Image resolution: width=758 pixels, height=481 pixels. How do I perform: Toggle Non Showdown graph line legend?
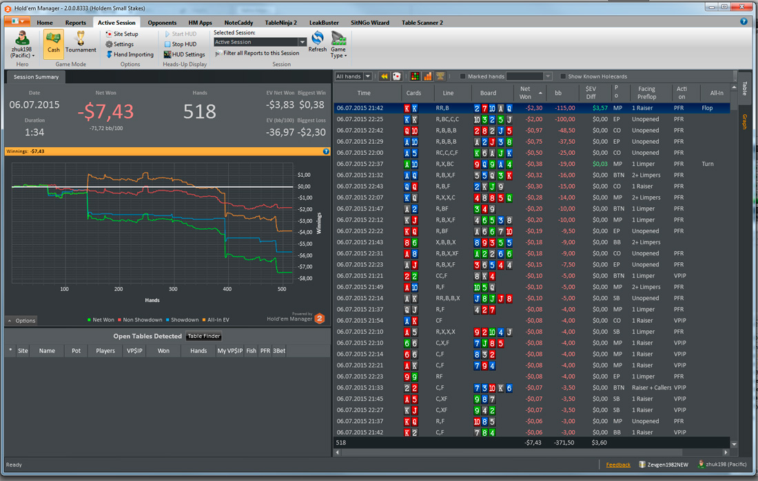140,320
